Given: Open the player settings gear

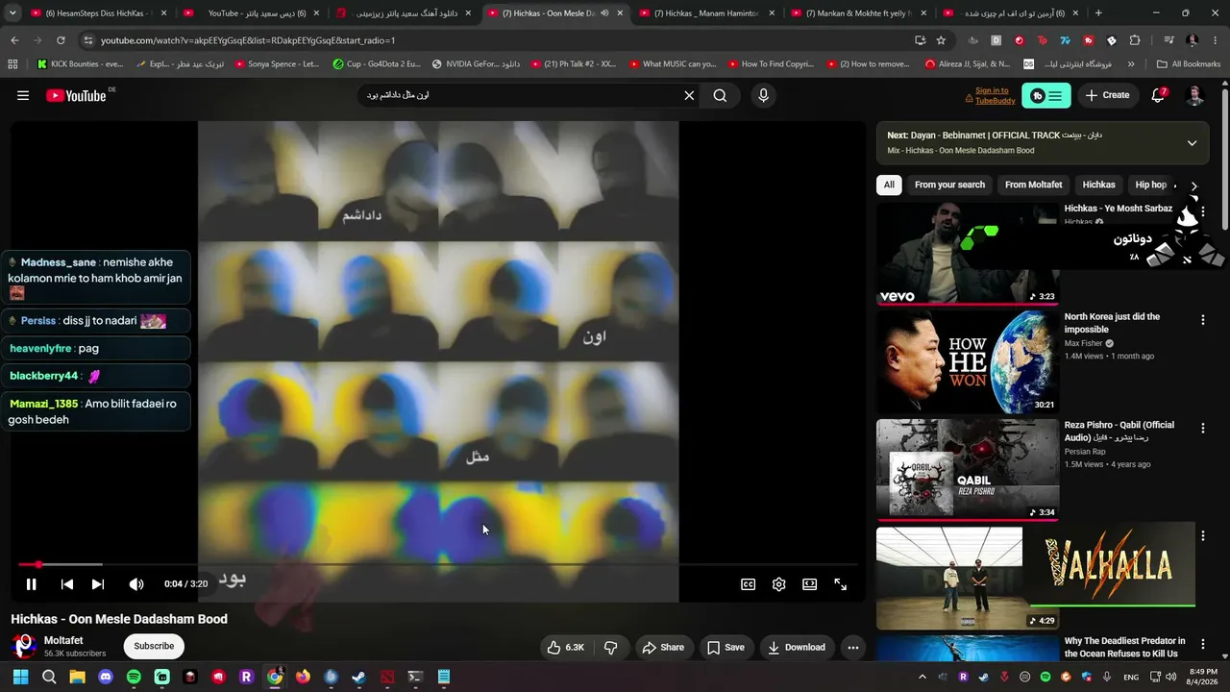Looking at the screenshot, I should click(779, 583).
